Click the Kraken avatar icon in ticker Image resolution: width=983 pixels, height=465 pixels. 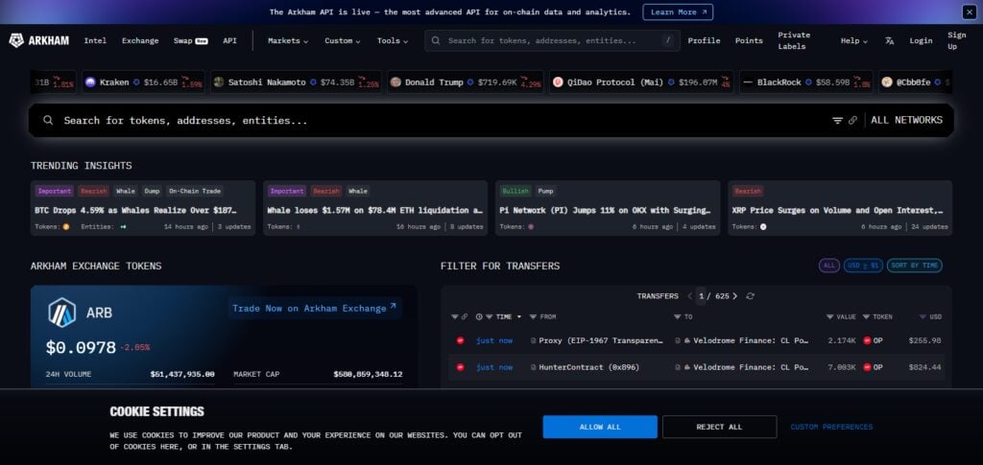90,82
